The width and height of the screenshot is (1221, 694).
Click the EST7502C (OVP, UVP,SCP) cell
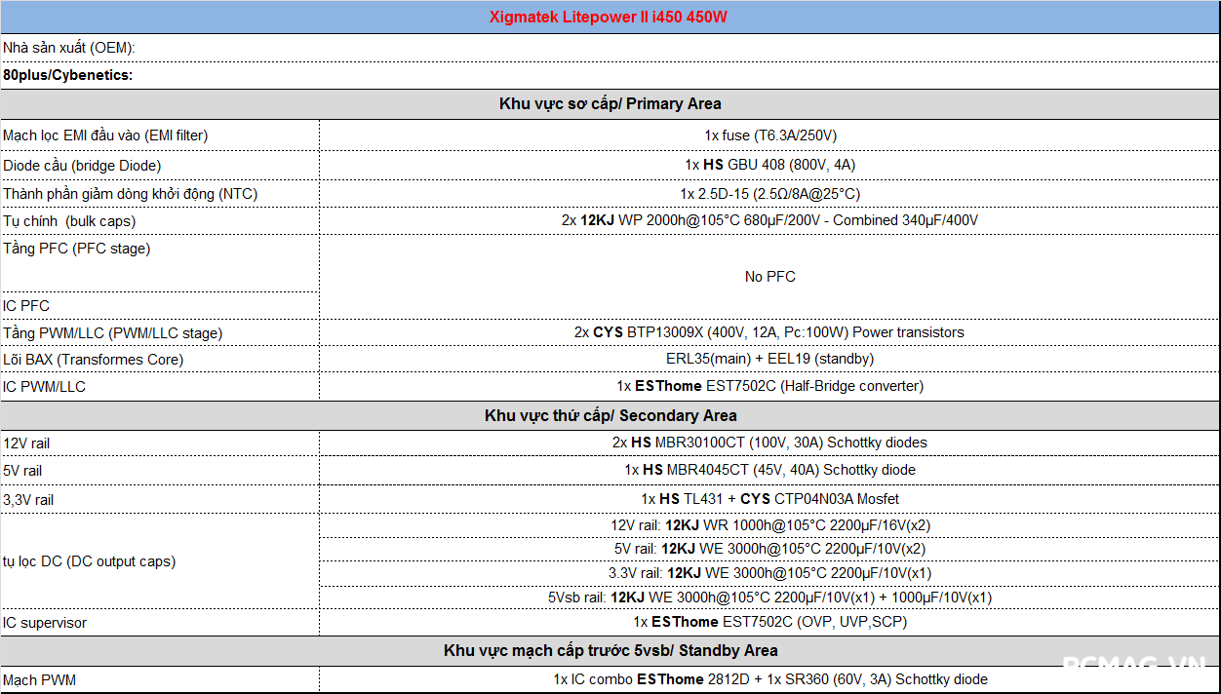769,622
